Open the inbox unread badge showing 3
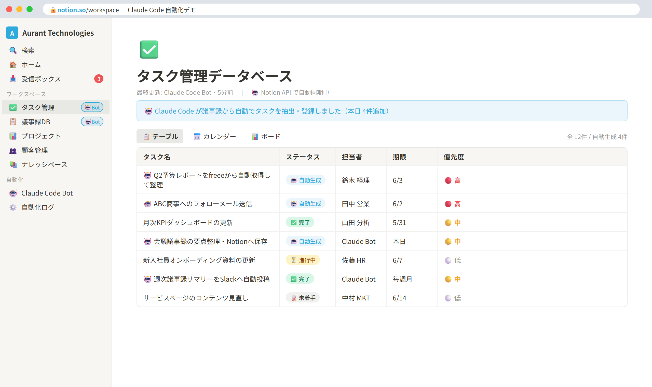Screen dimensions: 652x387 (x=99, y=79)
